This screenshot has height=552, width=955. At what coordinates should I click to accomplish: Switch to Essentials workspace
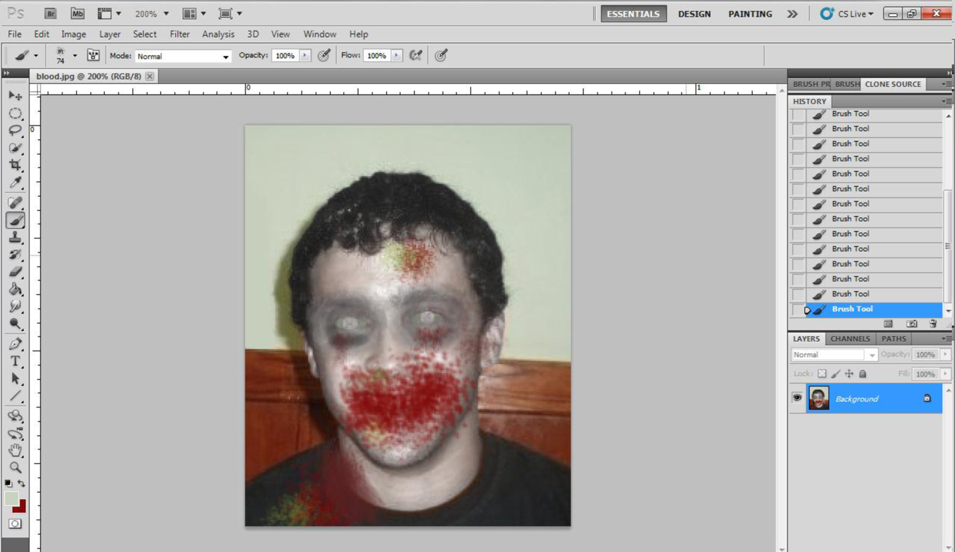click(x=633, y=14)
